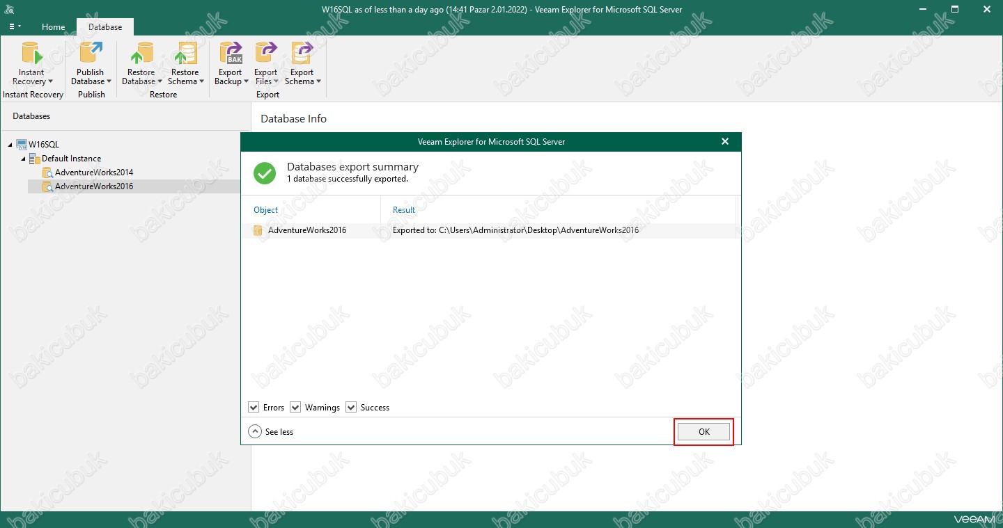The image size is (1003, 528).
Task: Click the Veeam app icon in title bar
Action: [x=10, y=9]
